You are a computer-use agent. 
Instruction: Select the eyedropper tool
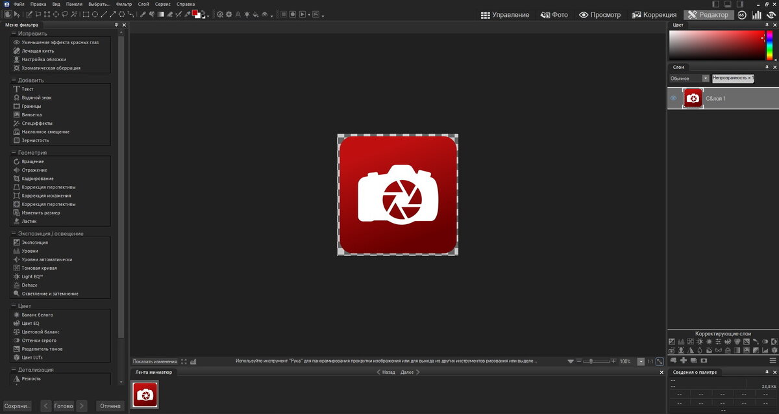click(186, 14)
